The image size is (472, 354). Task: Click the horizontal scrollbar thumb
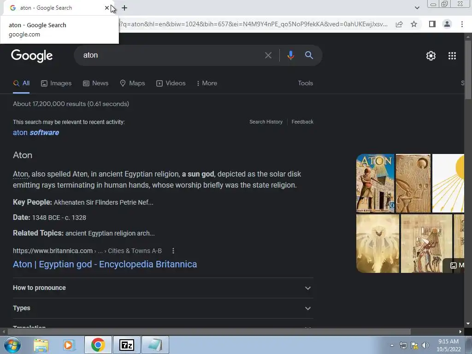pyautogui.click(x=209, y=332)
